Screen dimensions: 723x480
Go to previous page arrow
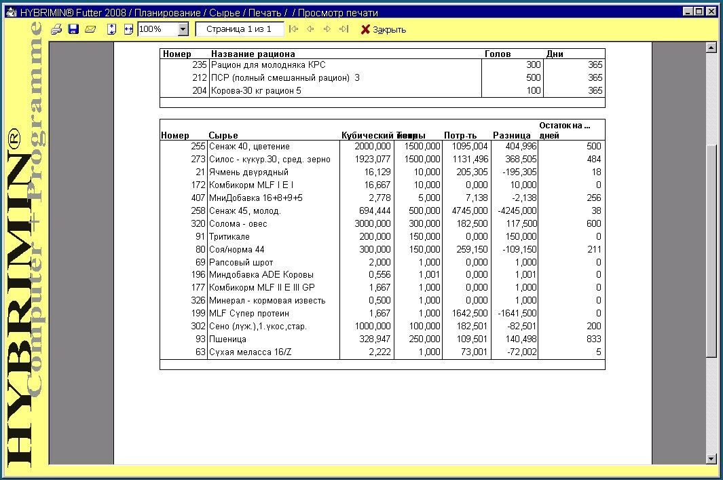310,29
